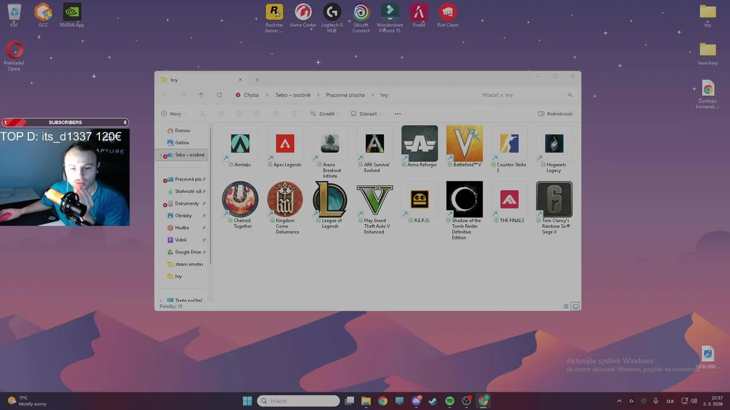Image resolution: width=730 pixels, height=410 pixels.
Task: Select the Chained Together shortcut
Action: point(240,206)
